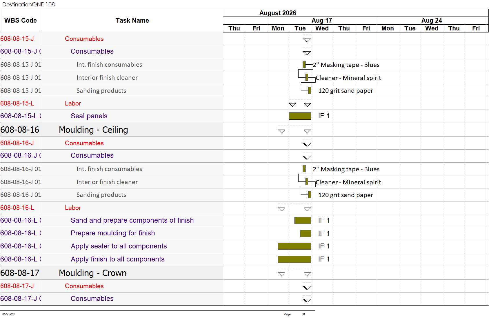Click WBS code 608-08-17
The height and width of the screenshot is (318, 489).
tap(20, 273)
